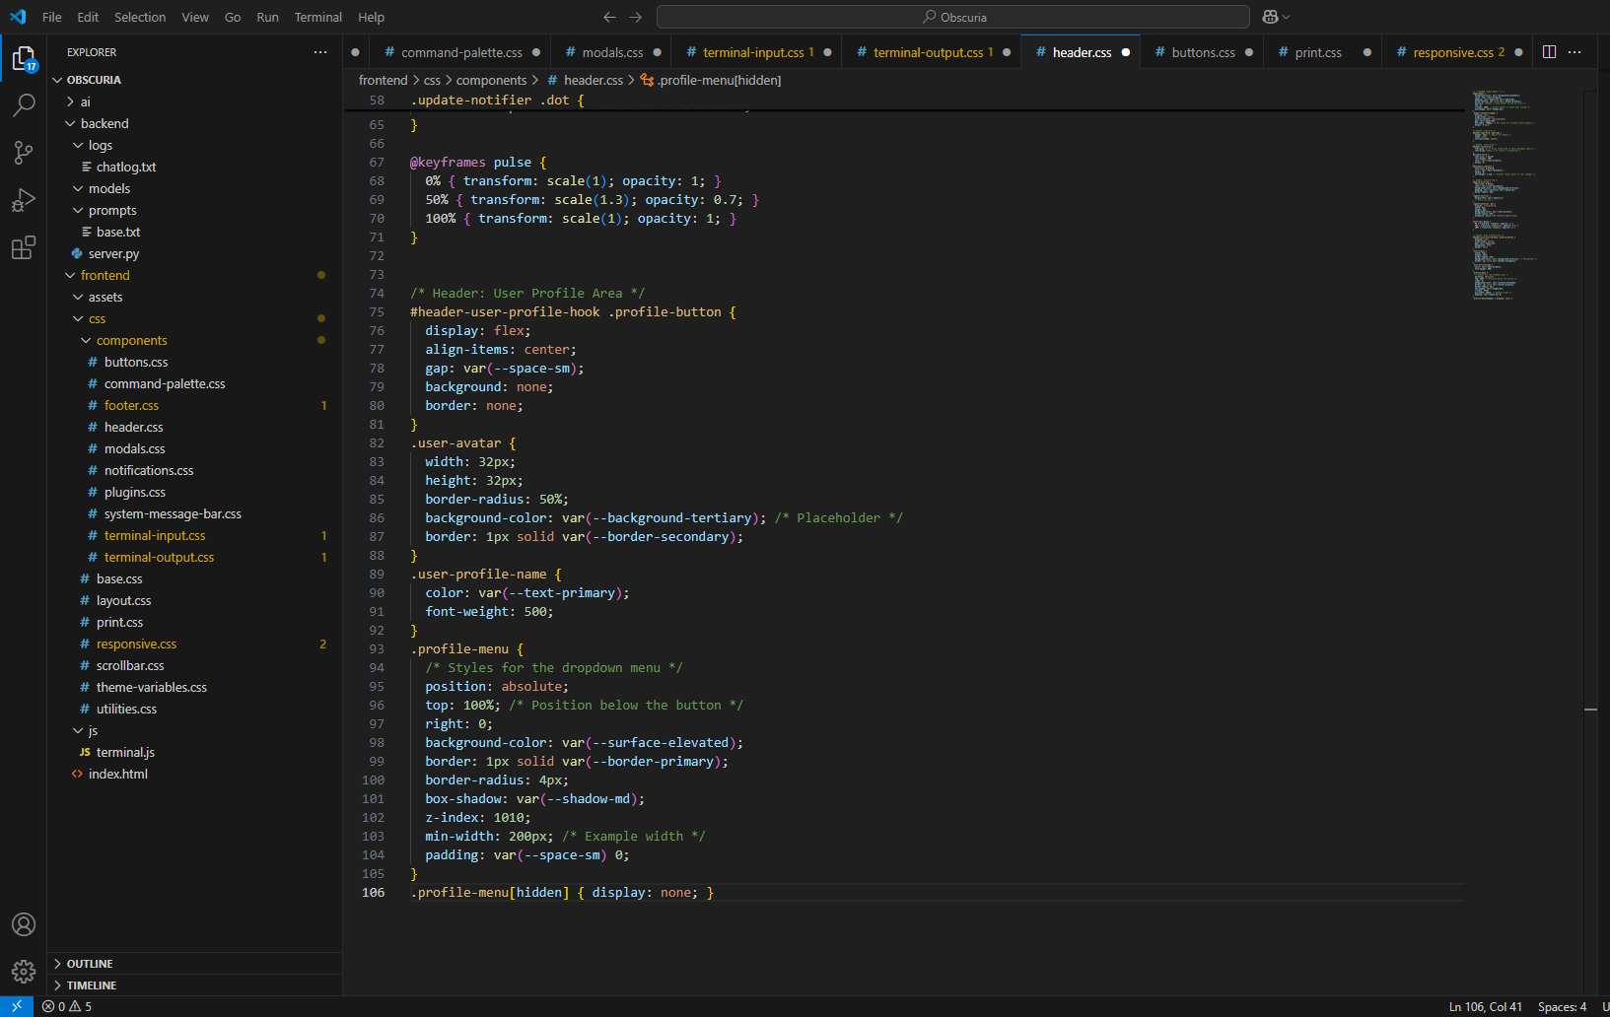Click the components breadcrumb segment

(x=491, y=80)
